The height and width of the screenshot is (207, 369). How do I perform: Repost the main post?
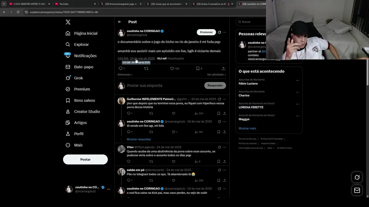tap(146, 68)
